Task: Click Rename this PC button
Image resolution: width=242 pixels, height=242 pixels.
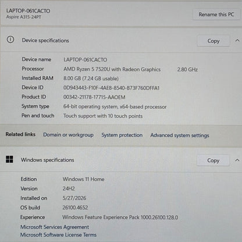Action: click(x=216, y=15)
